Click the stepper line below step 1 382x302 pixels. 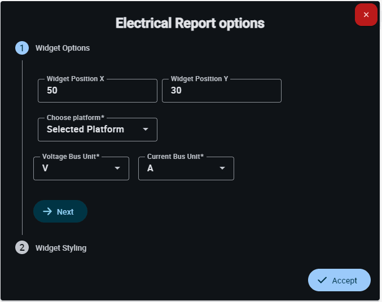tap(22, 146)
